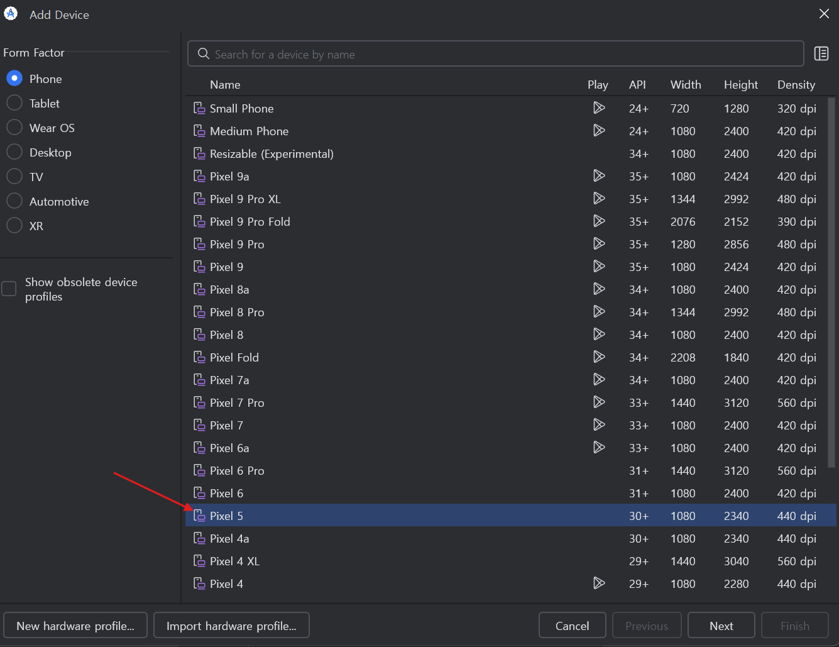Select the Tablet form factor
Image resolution: width=839 pixels, height=647 pixels.
pyautogui.click(x=14, y=103)
